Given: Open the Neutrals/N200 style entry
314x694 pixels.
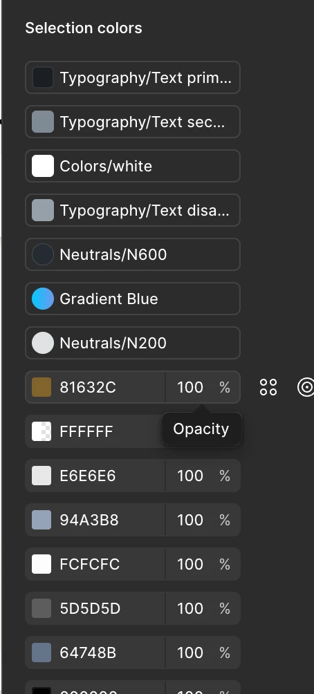Looking at the screenshot, I should click(132, 343).
